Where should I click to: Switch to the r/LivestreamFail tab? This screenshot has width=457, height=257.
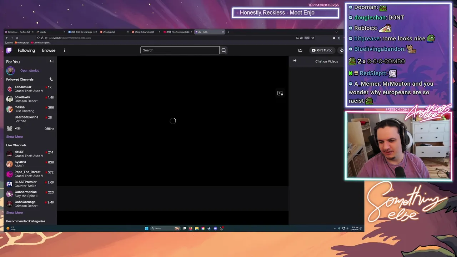114,32
